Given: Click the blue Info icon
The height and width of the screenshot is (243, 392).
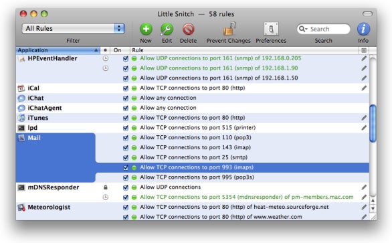Looking at the screenshot, I should tap(363, 29).
